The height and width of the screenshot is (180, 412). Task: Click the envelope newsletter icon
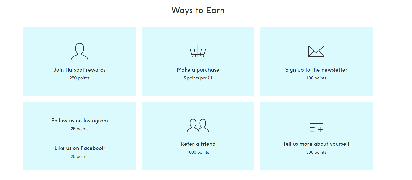point(316,51)
